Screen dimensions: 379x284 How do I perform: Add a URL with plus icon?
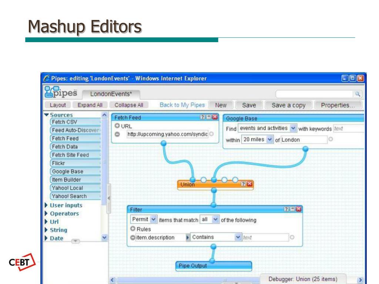117,126
